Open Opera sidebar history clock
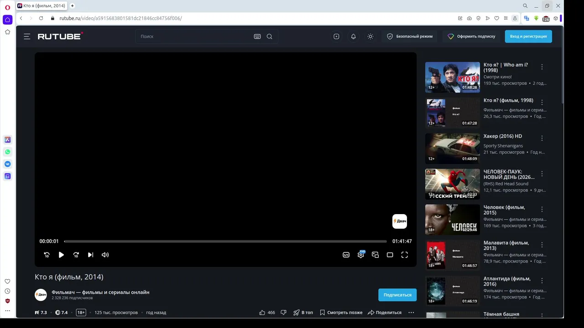This screenshot has width=584, height=328. click(7, 291)
